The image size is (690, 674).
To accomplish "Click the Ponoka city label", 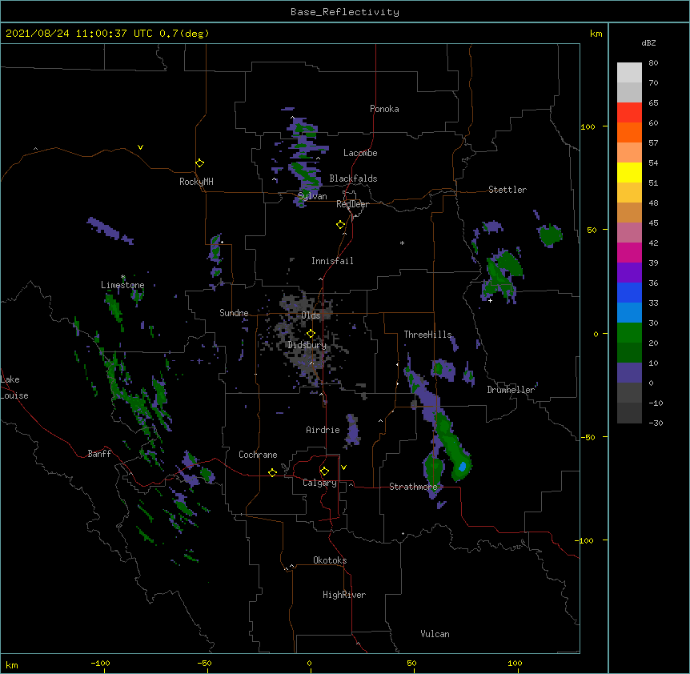I will (x=384, y=109).
